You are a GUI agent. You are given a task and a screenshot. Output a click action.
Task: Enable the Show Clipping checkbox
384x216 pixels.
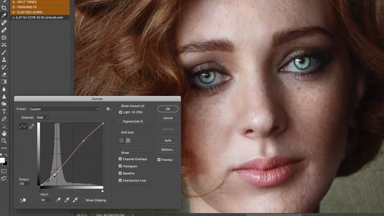click(x=83, y=200)
